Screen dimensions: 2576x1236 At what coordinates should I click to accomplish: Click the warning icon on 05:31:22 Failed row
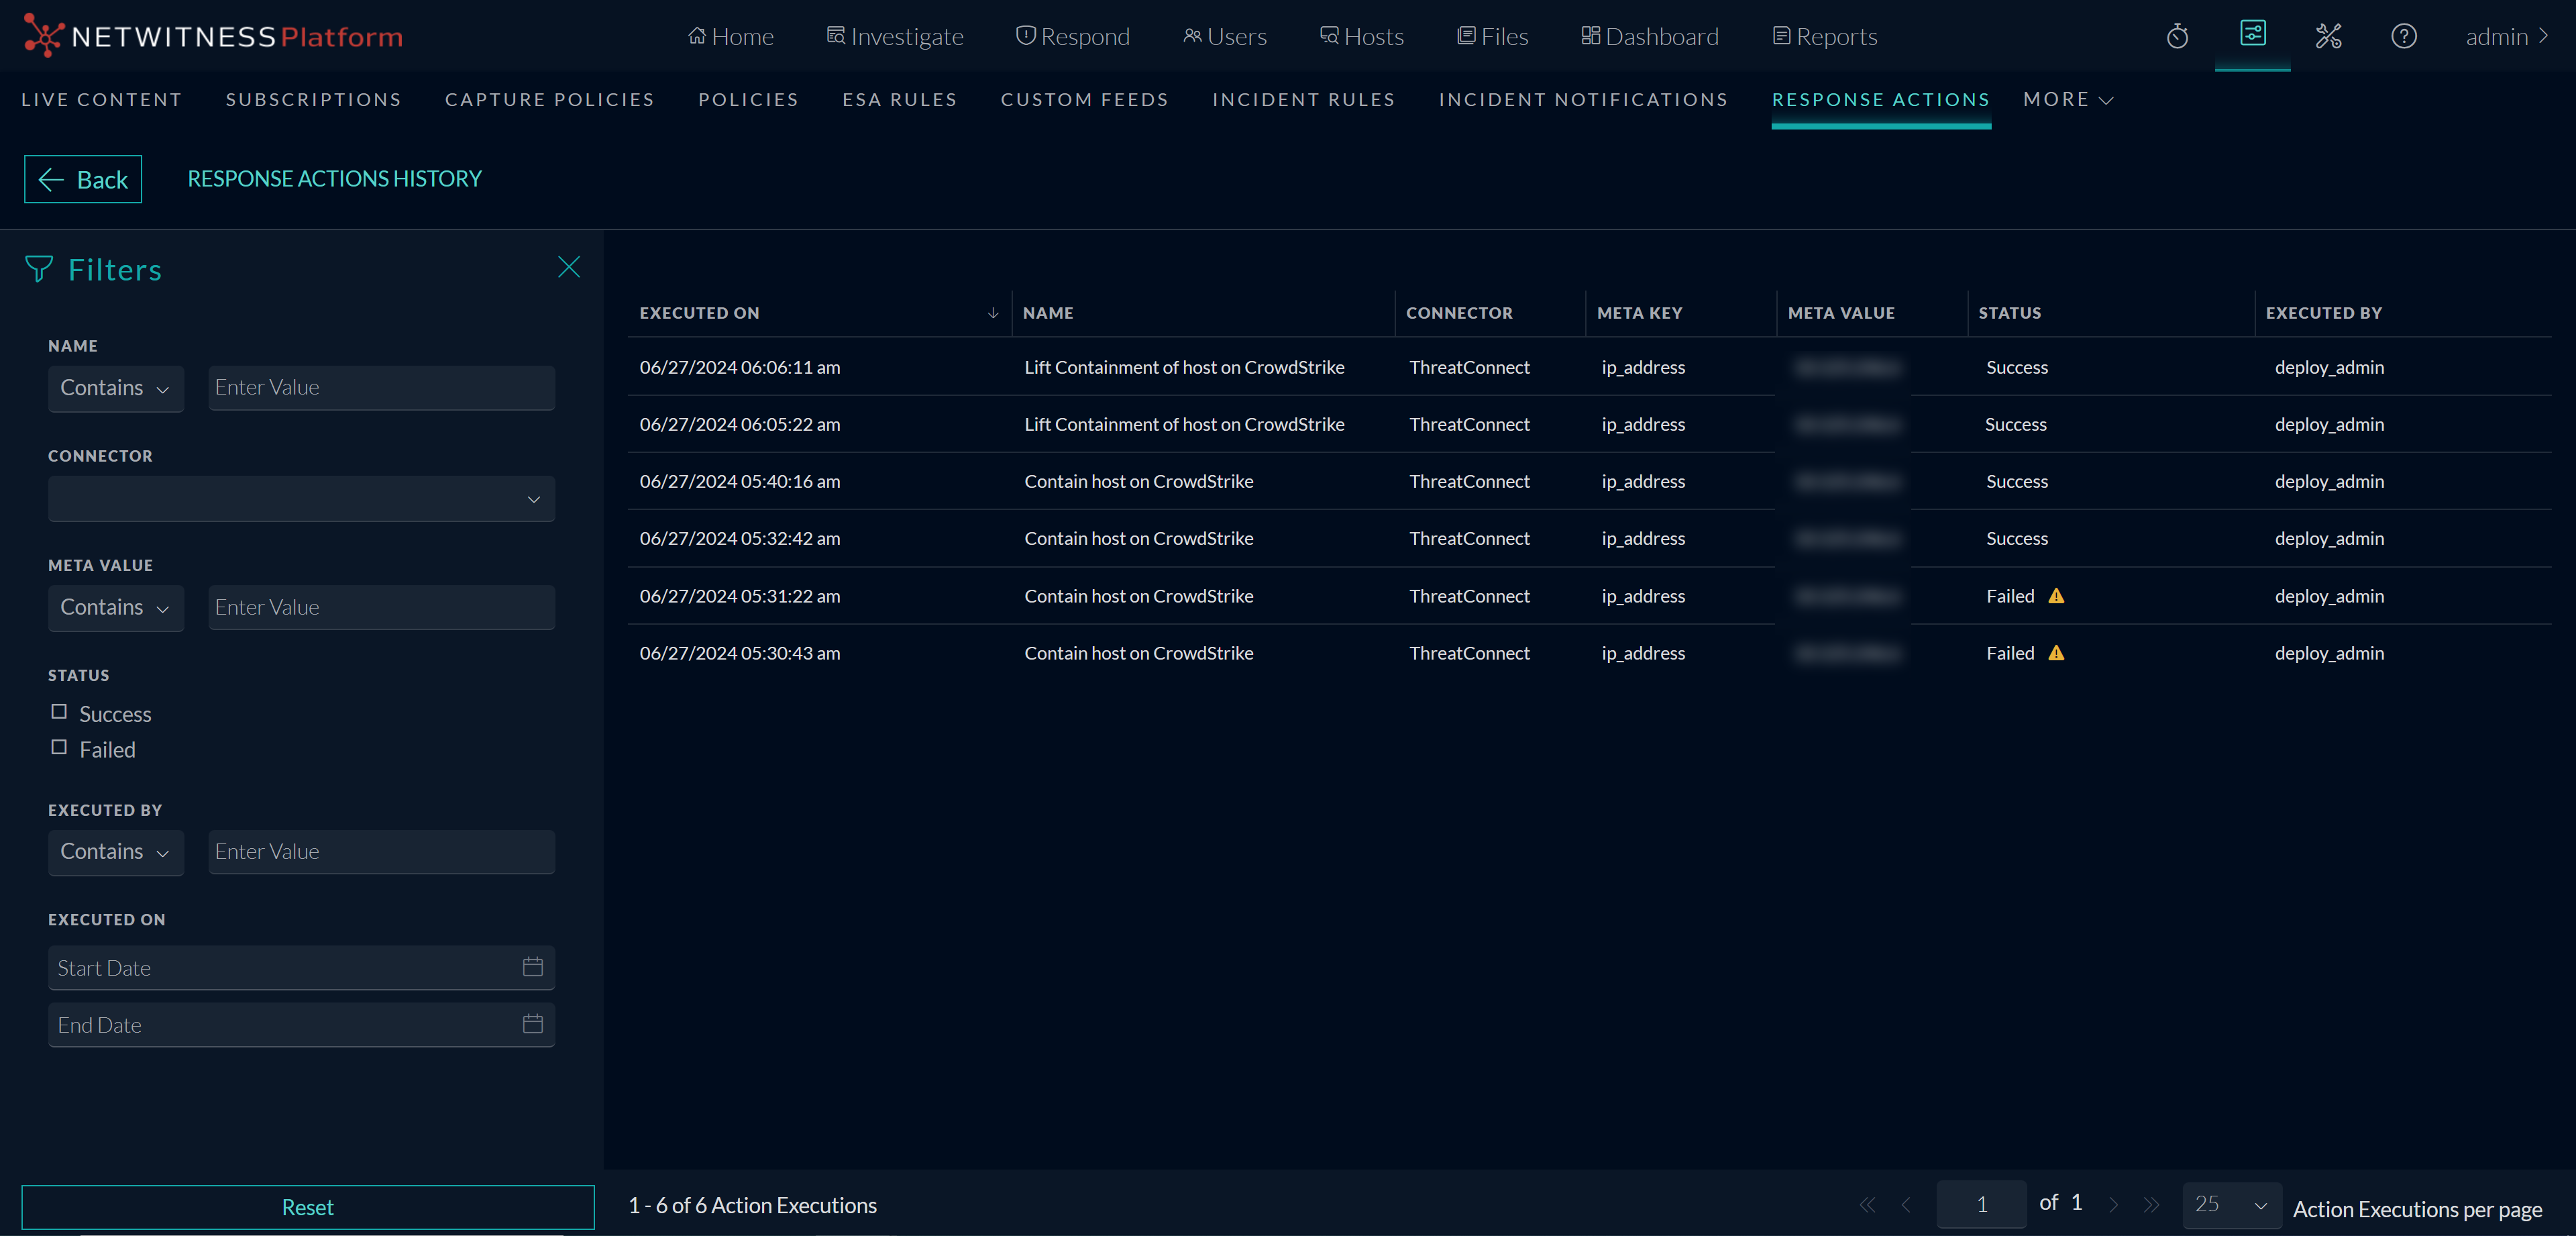pos(2056,596)
